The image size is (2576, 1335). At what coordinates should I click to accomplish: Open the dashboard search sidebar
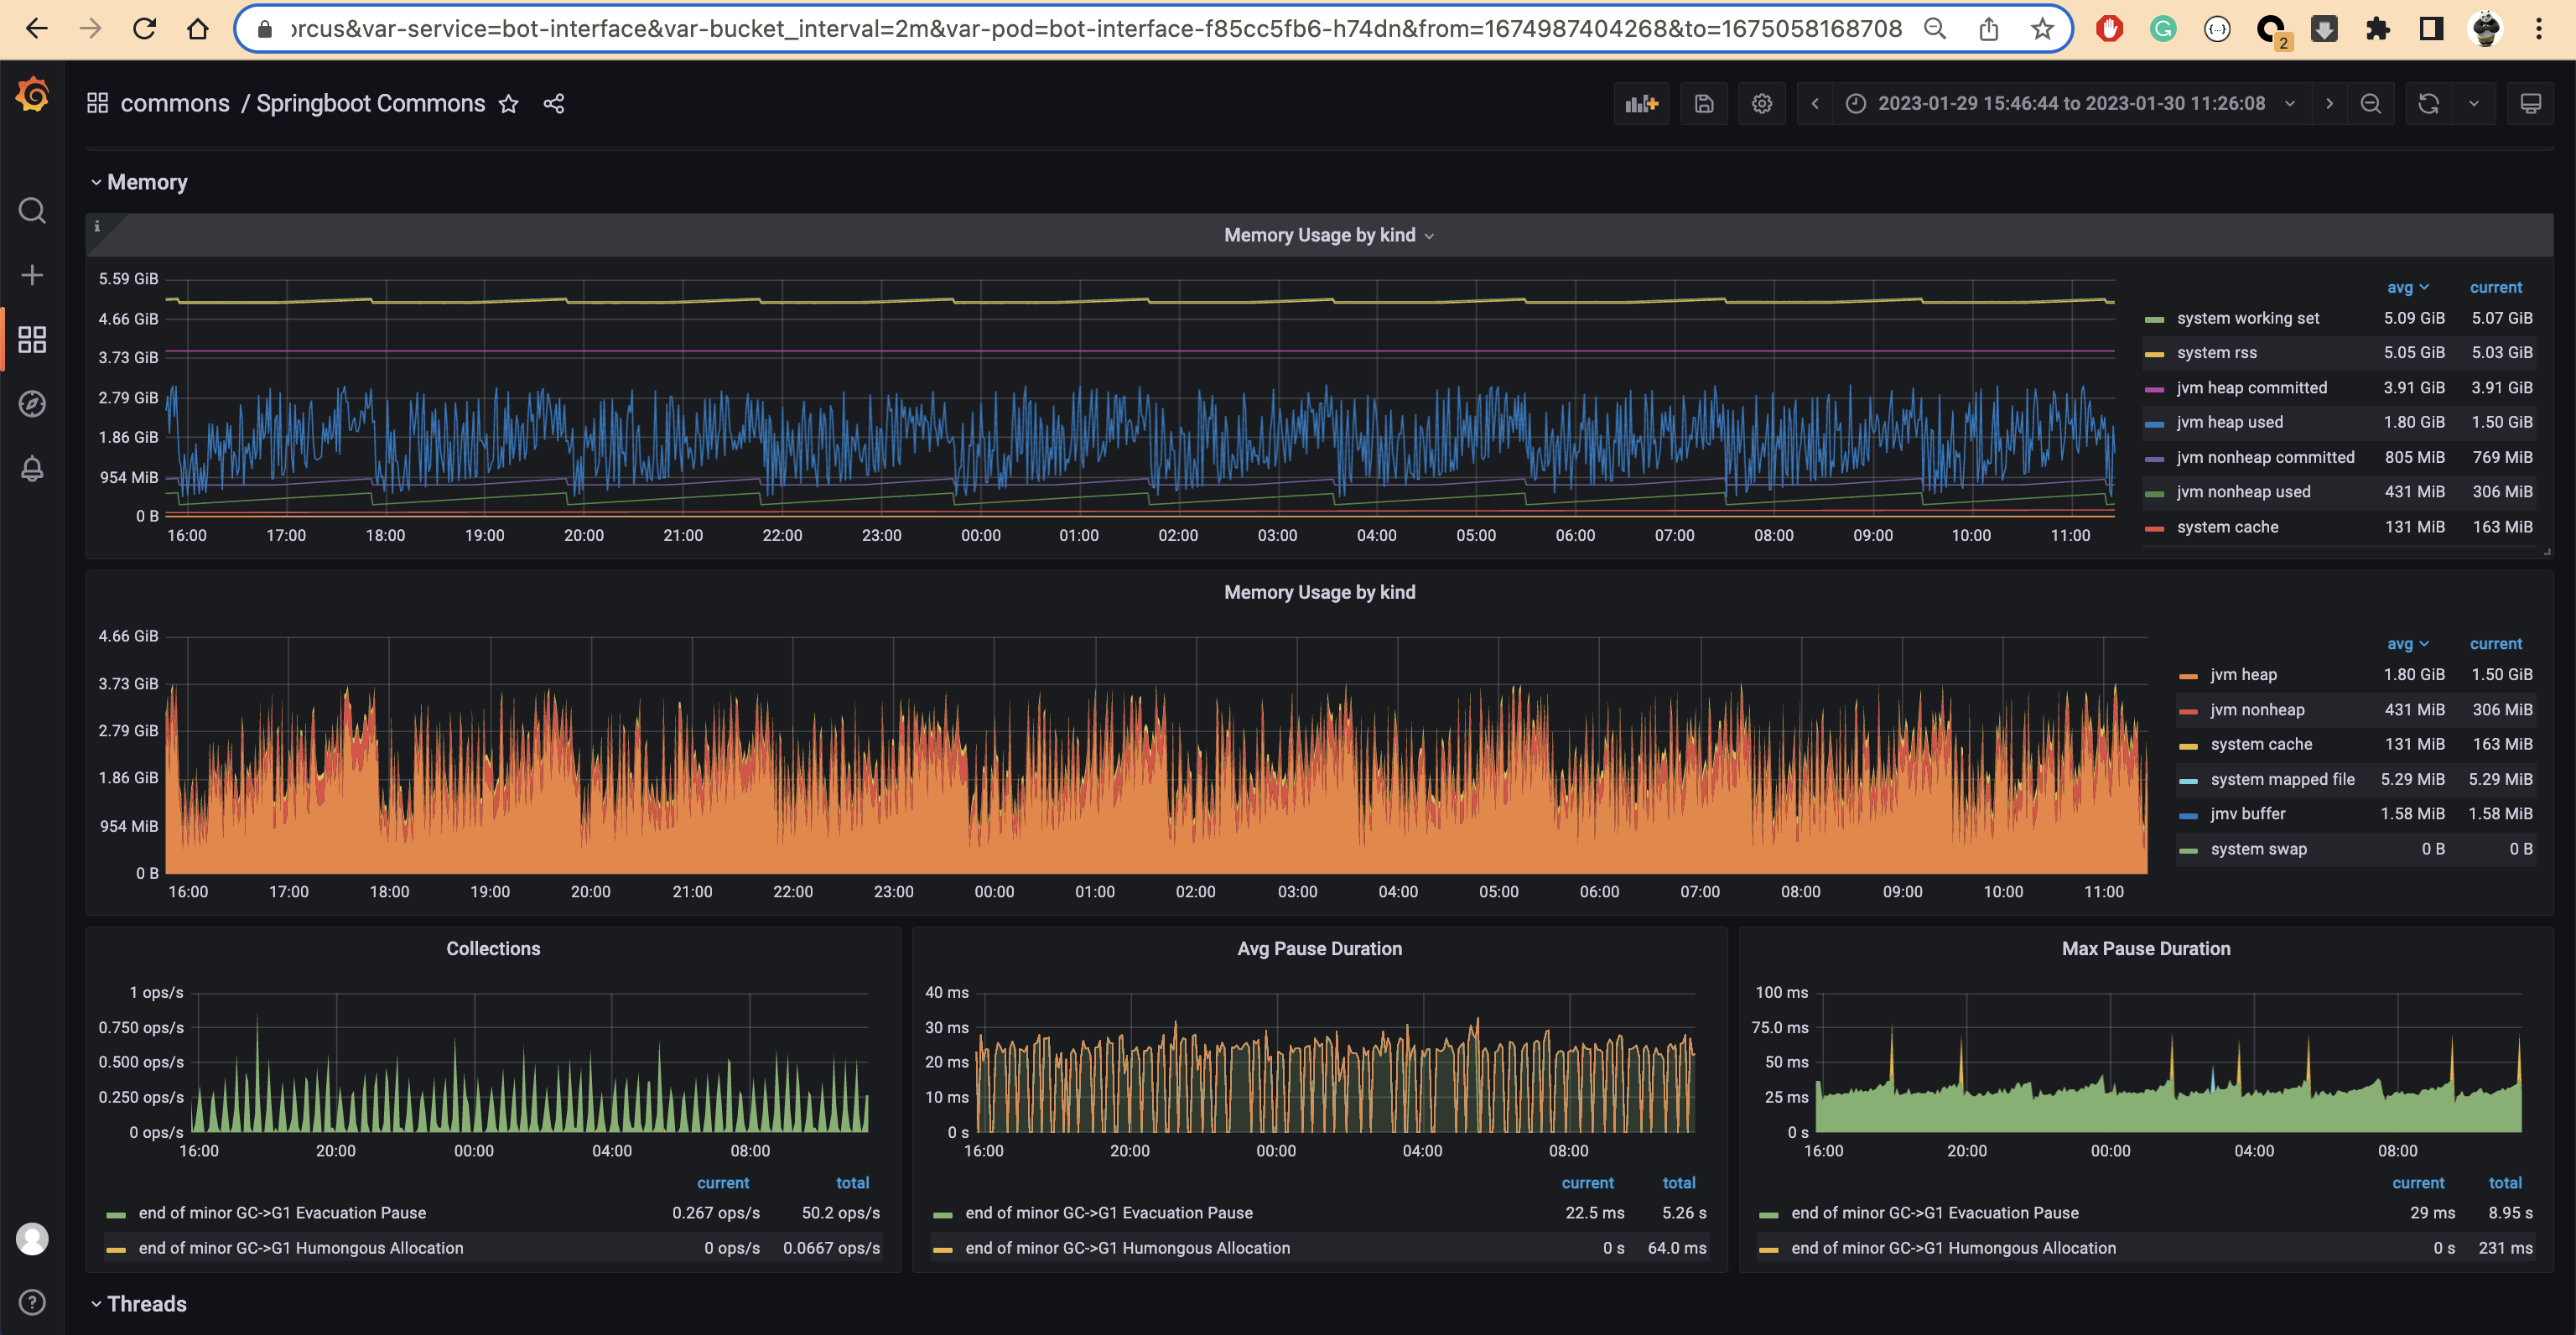click(32, 211)
